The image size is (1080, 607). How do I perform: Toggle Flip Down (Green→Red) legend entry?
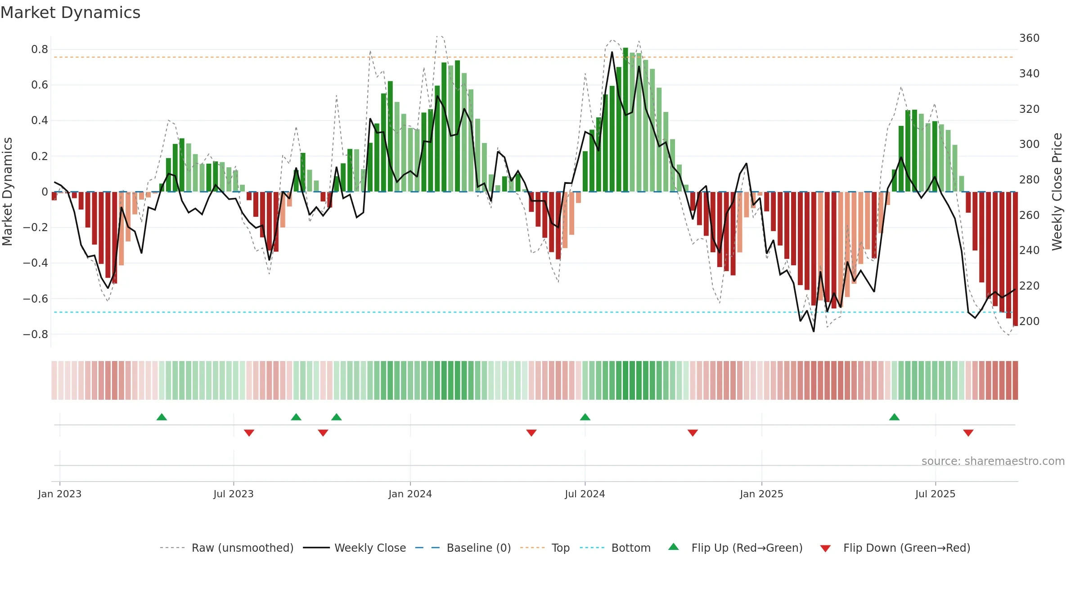point(895,548)
